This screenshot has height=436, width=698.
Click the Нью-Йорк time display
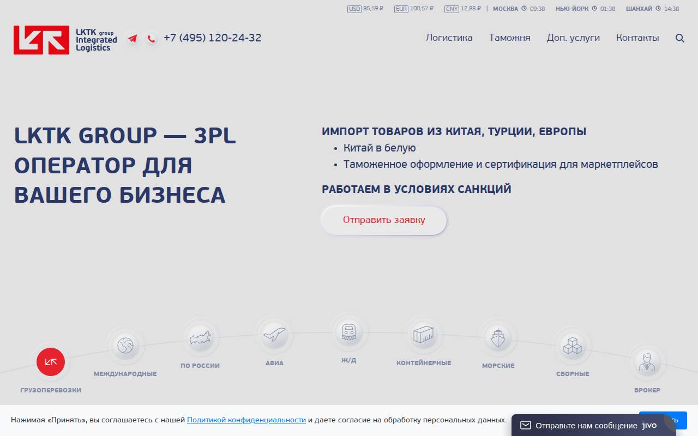coord(585,9)
